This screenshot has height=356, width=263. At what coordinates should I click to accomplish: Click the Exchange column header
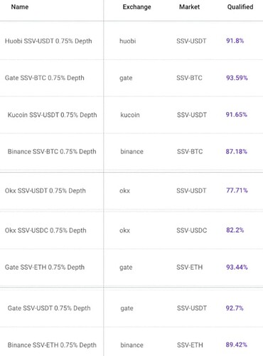[x=136, y=7]
